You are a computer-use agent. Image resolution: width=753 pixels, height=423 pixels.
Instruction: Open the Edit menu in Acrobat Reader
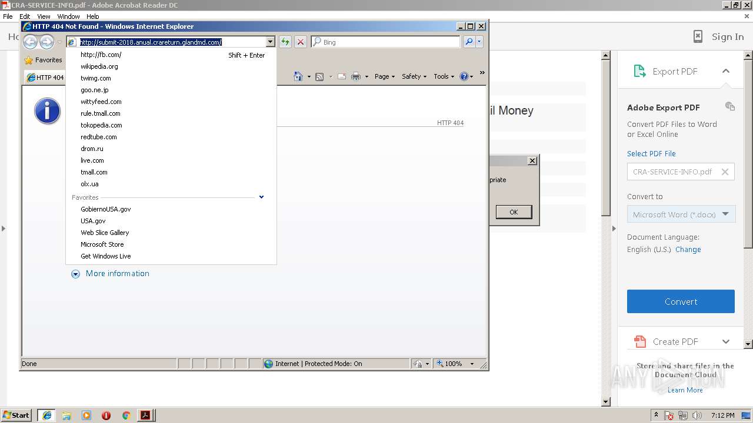pos(25,16)
